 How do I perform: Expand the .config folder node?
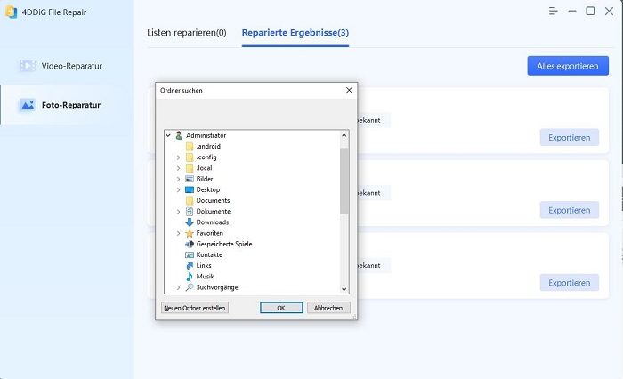(179, 157)
